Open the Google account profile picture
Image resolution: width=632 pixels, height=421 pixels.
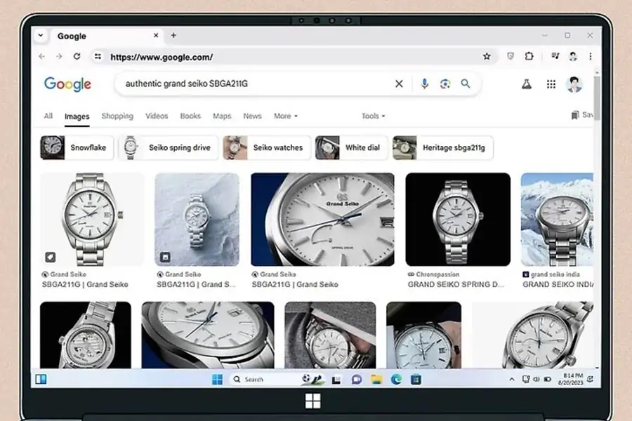point(574,84)
